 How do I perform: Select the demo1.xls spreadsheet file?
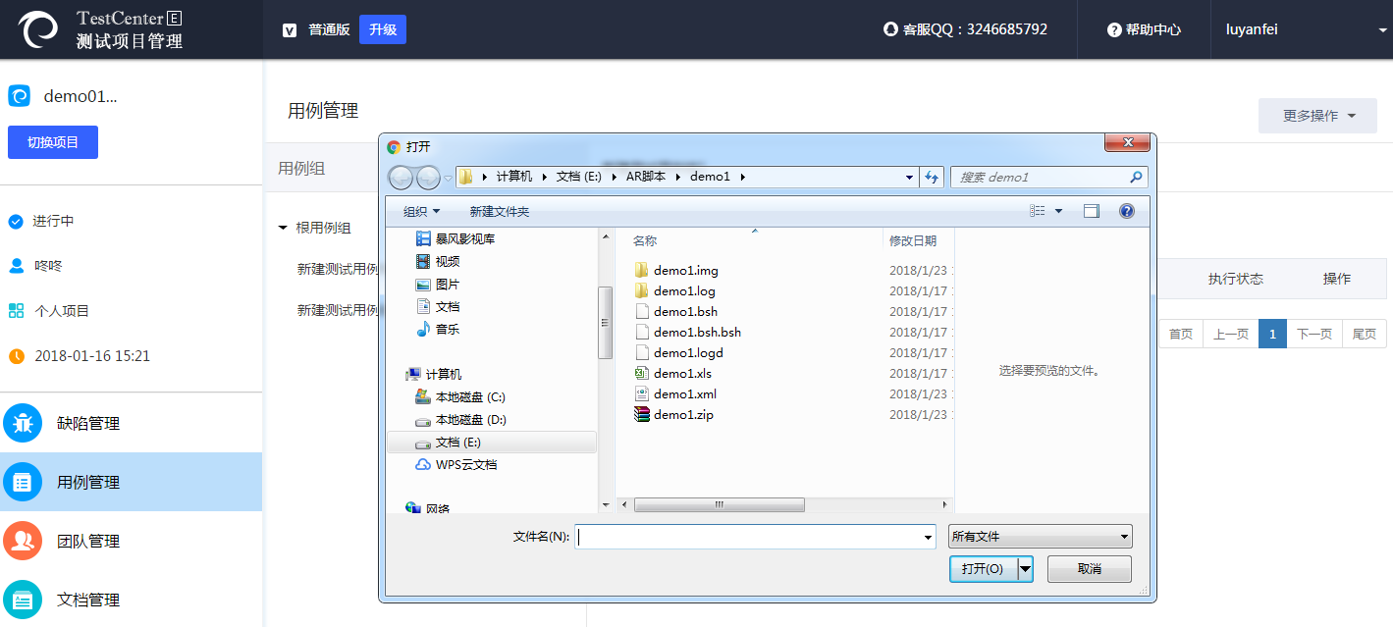pos(682,373)
